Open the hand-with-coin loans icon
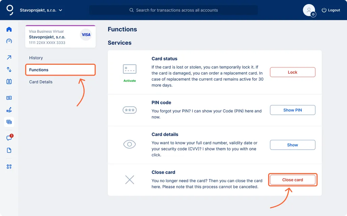The image size is (347, 216). (9, 110)
